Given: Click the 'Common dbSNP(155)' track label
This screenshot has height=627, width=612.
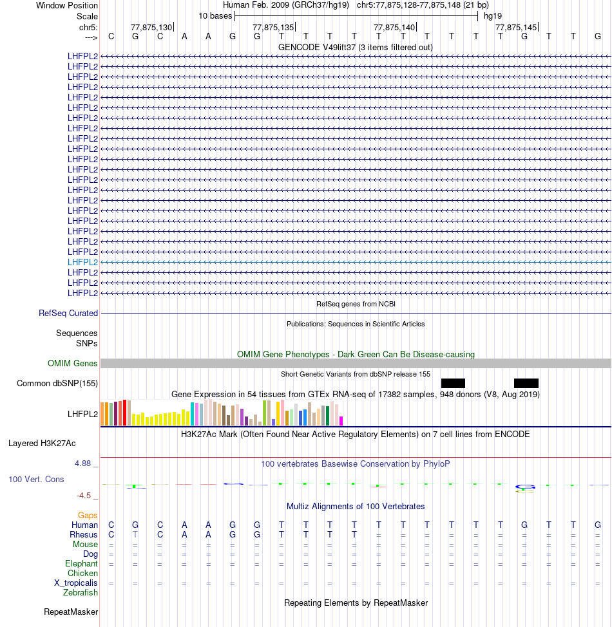Looking at the screenshot, I should 57,384.
